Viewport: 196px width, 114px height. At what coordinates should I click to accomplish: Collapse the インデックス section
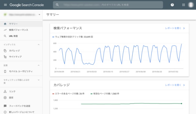click(x=39, y=44)
